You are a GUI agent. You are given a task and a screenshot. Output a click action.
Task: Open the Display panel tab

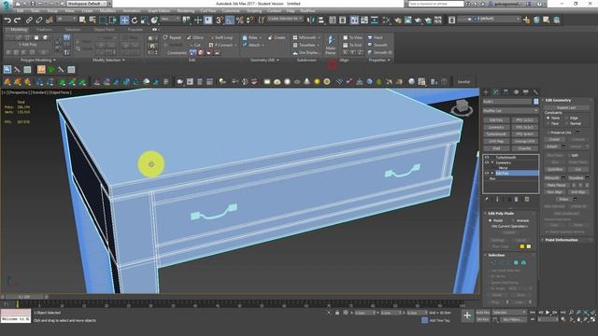coord(525,92)
